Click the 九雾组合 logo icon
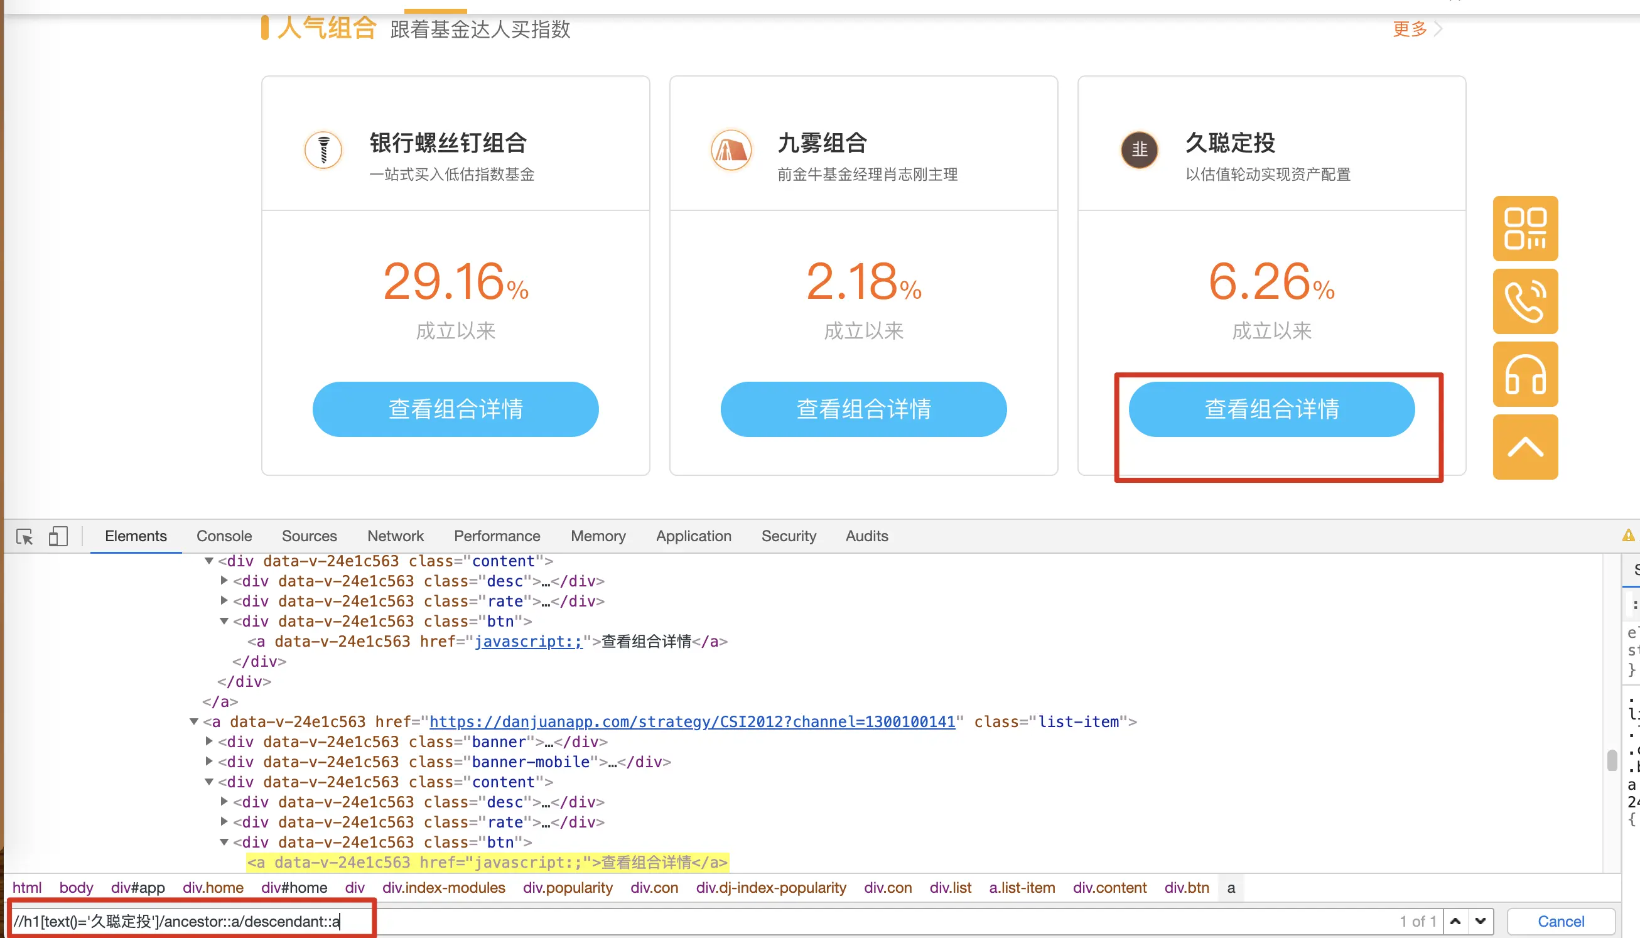The image size is (1640, 938). tap(730, 150)
